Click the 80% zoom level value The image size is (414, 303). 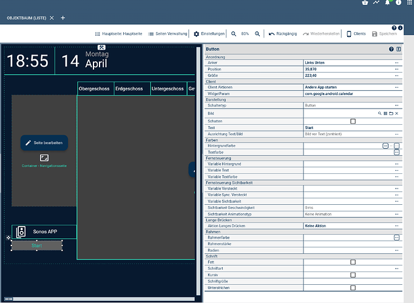point(245,34)
